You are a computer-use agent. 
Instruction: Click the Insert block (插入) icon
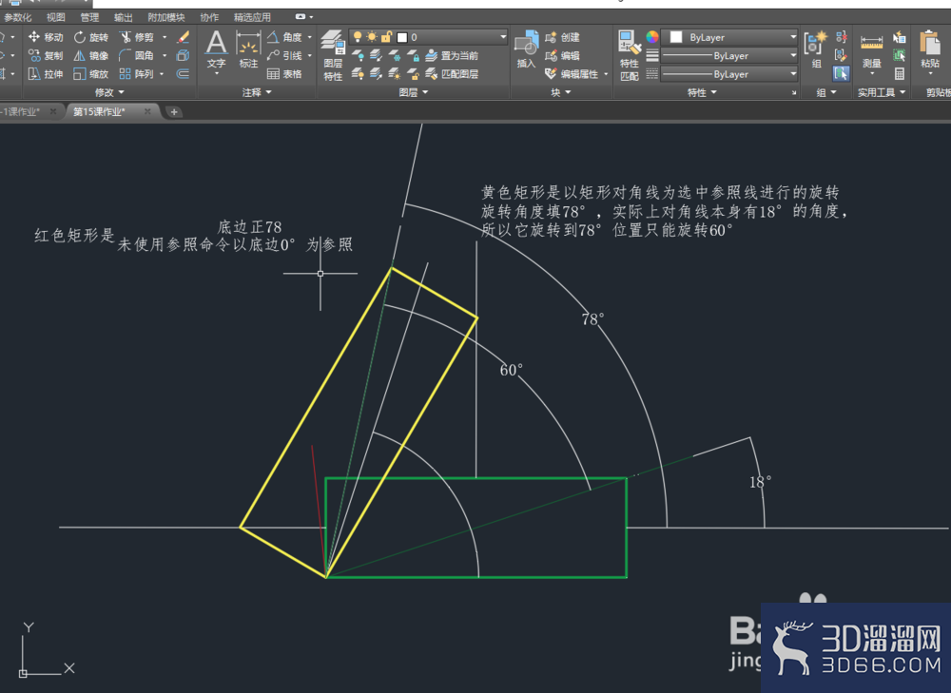(526, 49)
